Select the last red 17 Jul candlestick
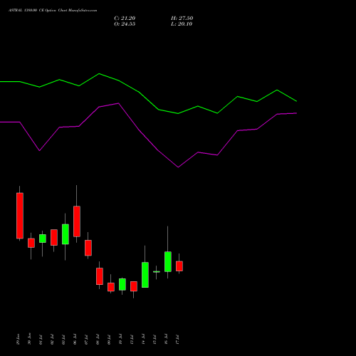 (179, 266)
